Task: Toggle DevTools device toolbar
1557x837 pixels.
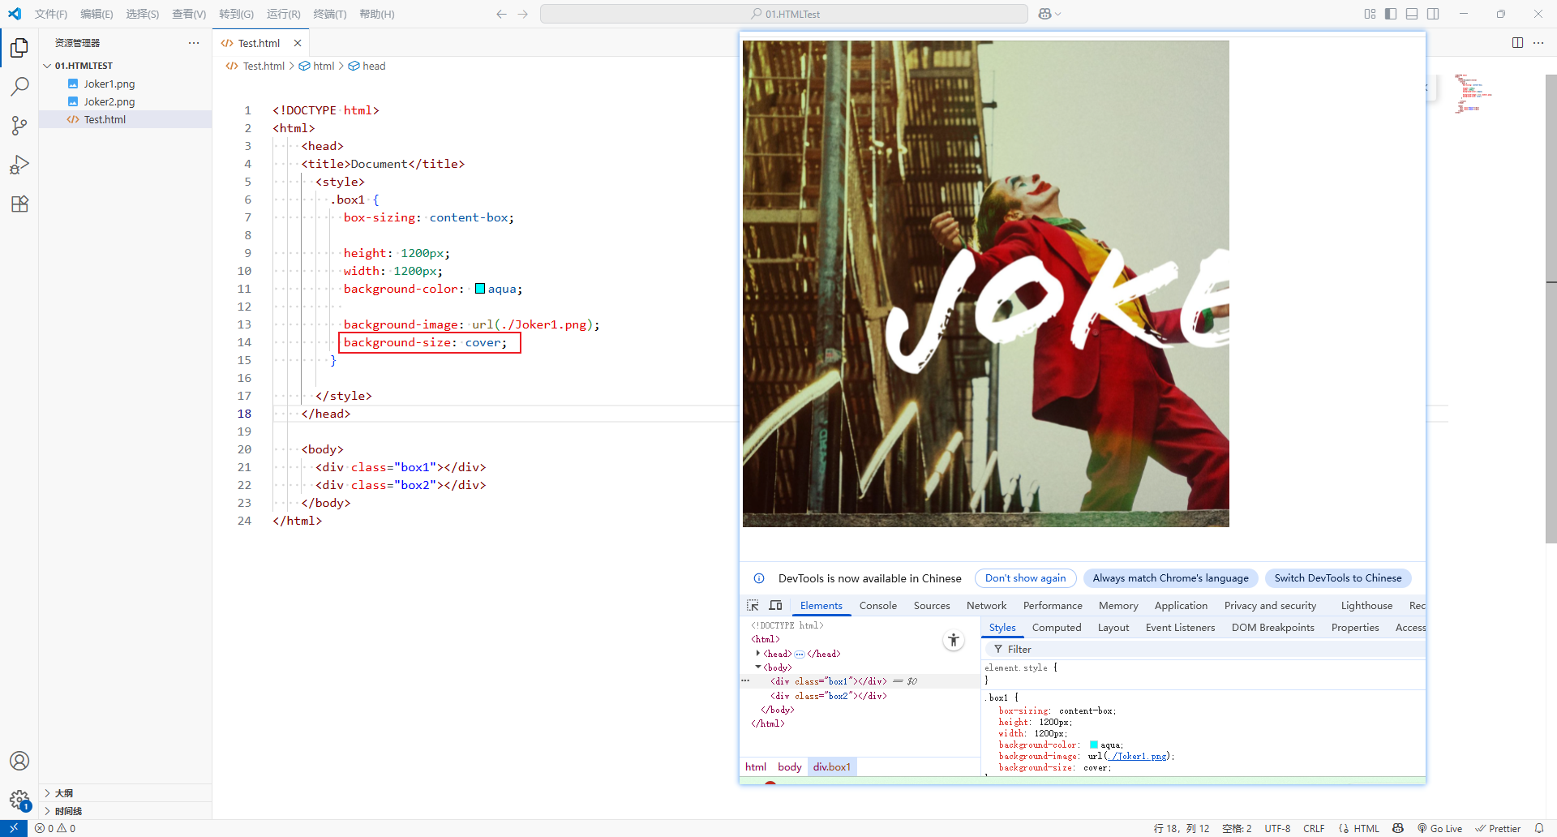Action: tap(775, 605)
